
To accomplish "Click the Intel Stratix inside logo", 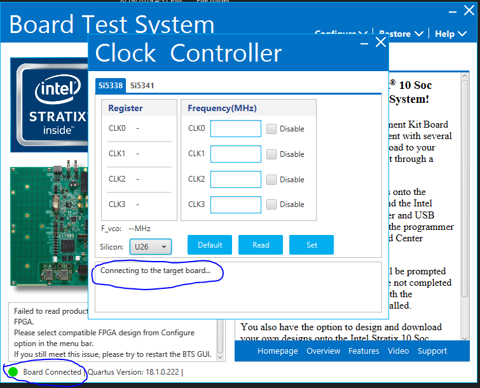I will [50, 105].
